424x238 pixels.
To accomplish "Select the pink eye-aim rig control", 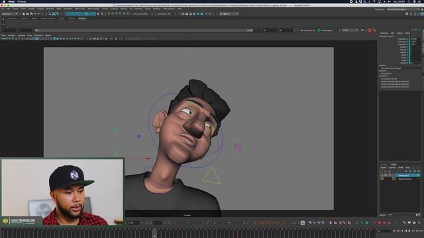I will click(238, 147).
